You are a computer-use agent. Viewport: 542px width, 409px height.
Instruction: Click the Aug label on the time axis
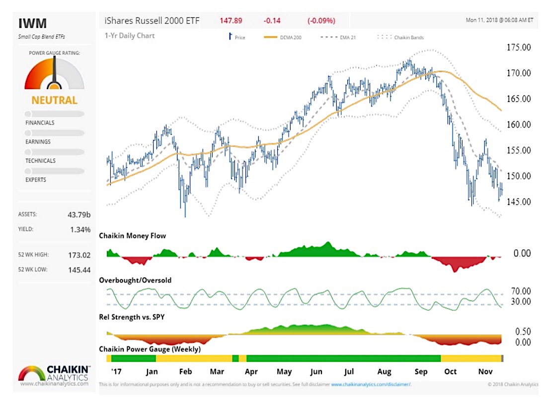click(385, 372)
